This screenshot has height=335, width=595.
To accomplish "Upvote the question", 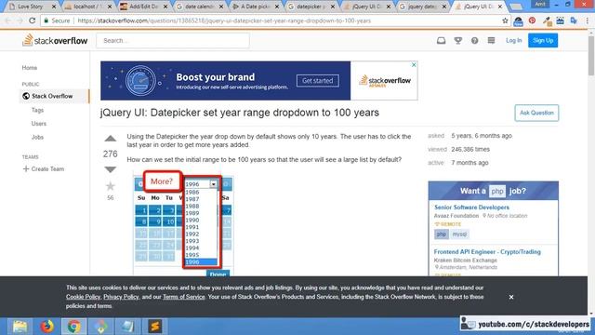I will click(111, 139).
